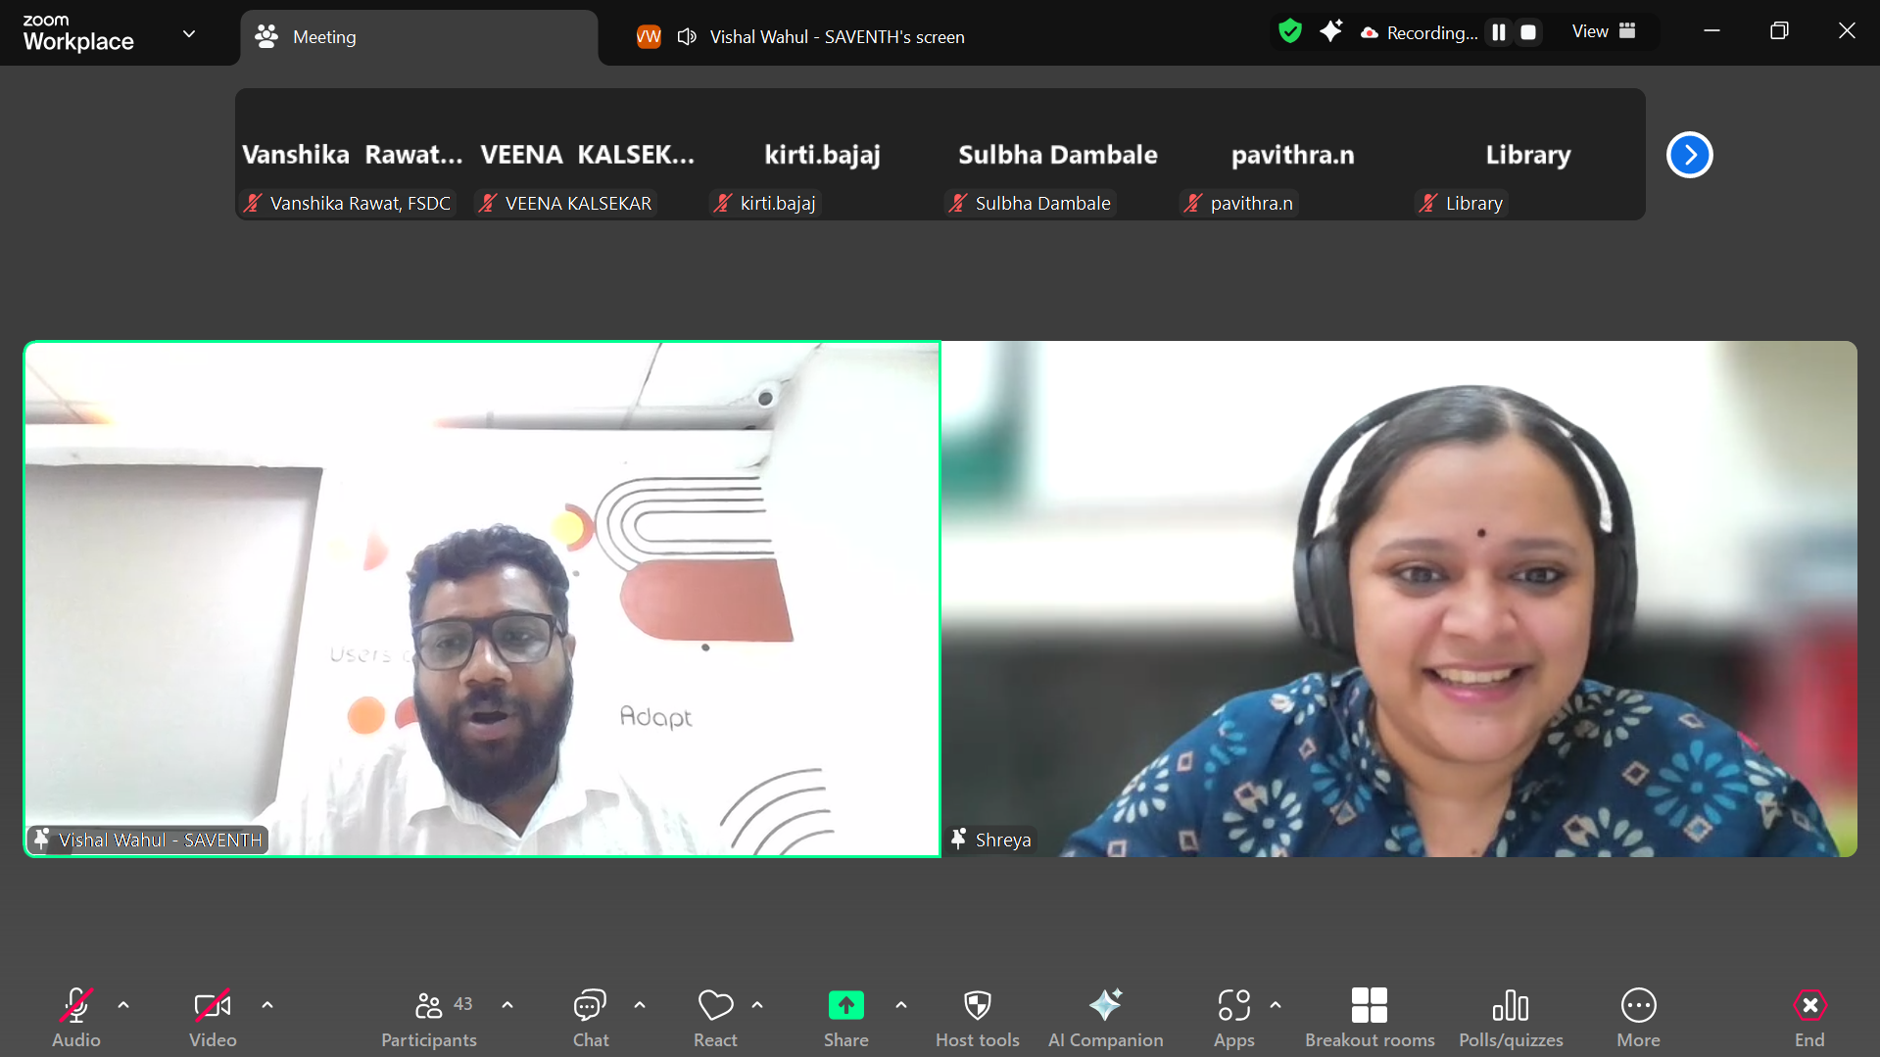The width and height of the screenshot is (1880, 1057).
Task: Show next participants with blue arrow
Action: (1689, 155)
